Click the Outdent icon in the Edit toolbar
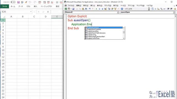 click(x=171, y=9)
